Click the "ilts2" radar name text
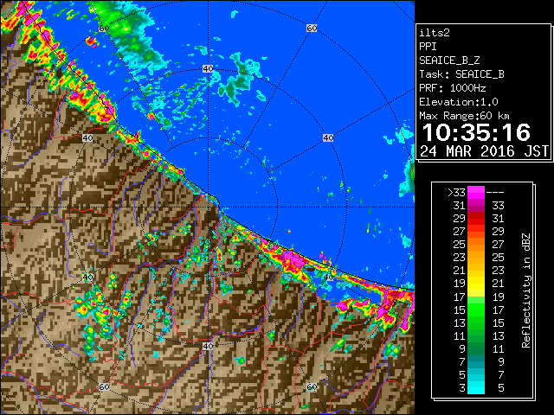554x415 pixels. point(435,33)
